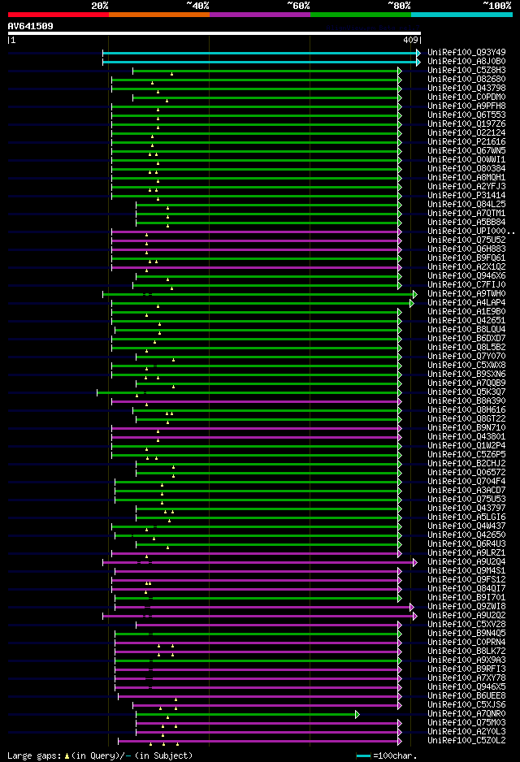Click the purple alignment bar for A9U2Q4
The width and height of the screenshot is (520, 762).
[260, 563]
